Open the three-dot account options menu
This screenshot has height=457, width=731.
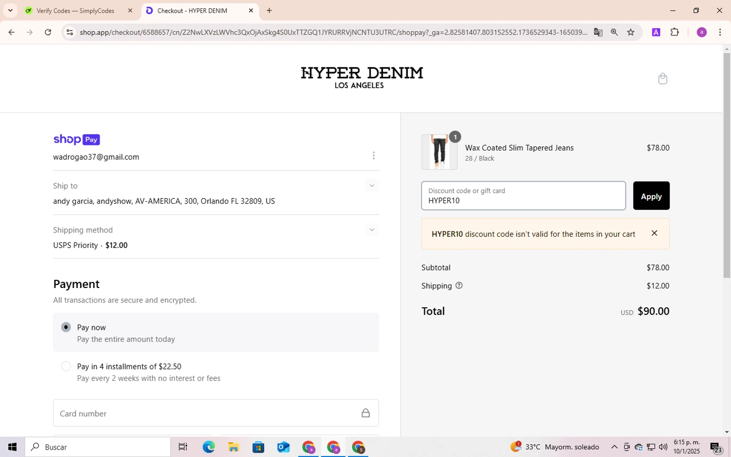coord(374,155)
